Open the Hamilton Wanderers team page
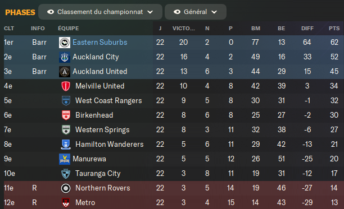This screenshot has width=344, height=209. tap(109, 145)
